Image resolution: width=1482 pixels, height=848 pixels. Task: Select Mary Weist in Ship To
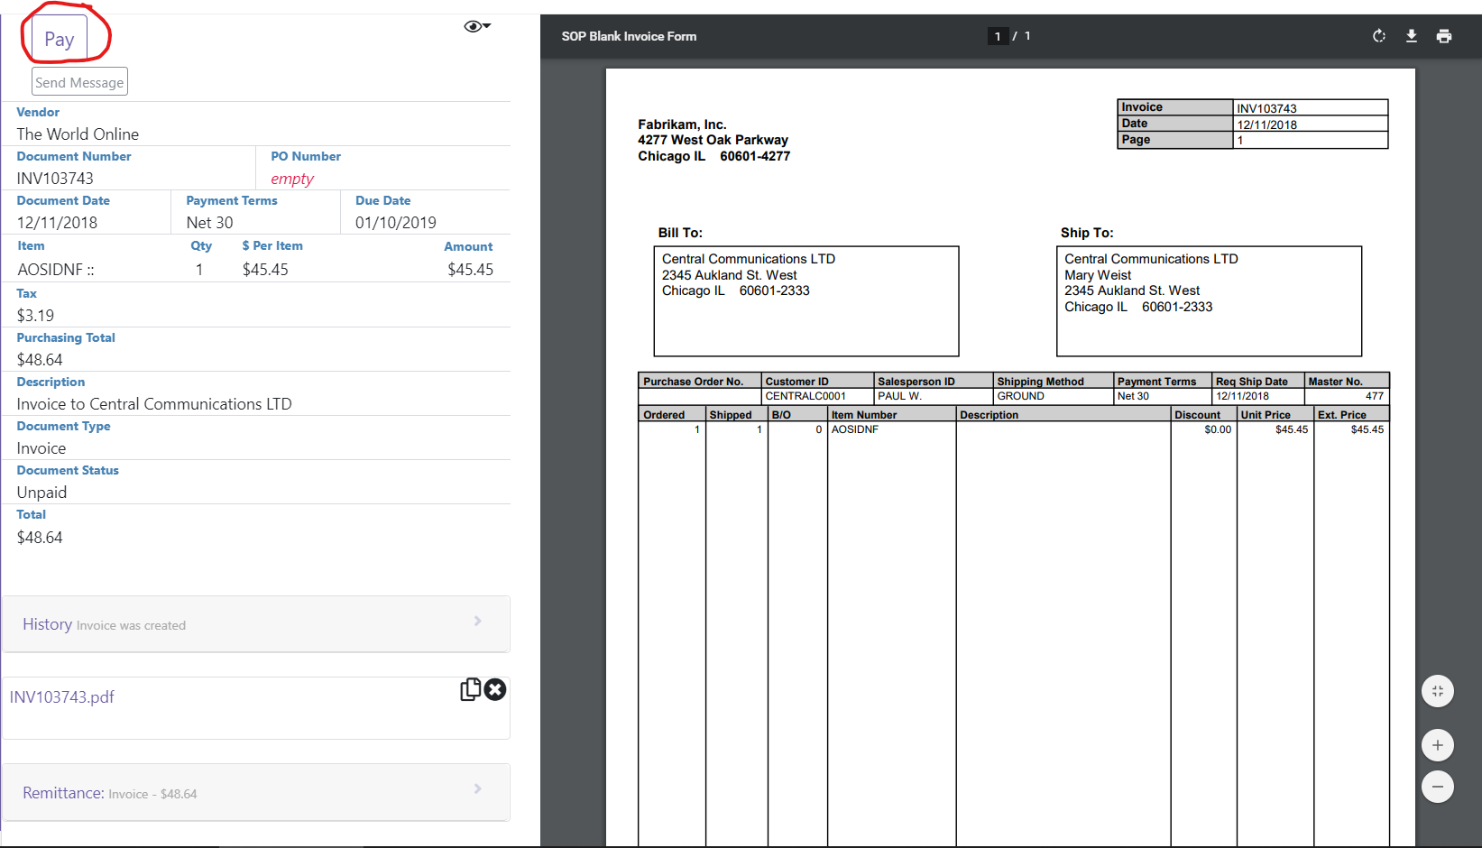(x=1098, y=275)
